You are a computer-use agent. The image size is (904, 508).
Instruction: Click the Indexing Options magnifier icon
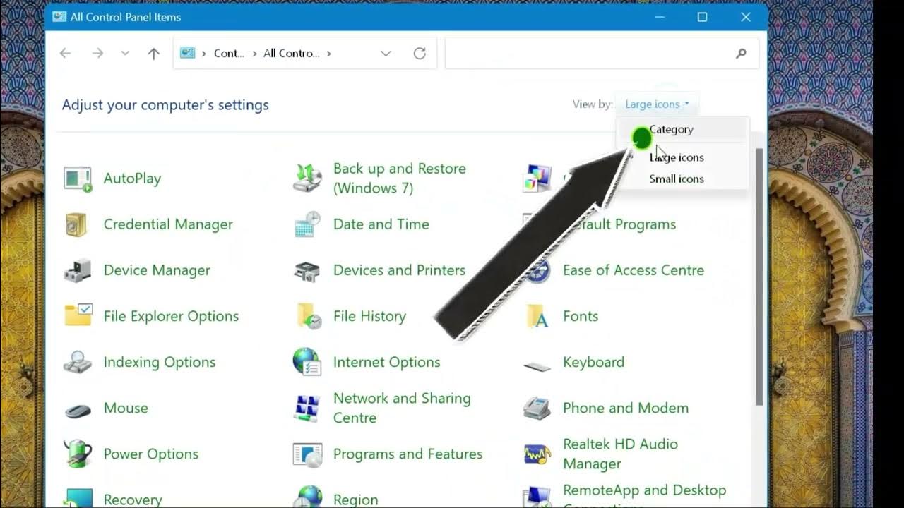(x=77, y=363)
